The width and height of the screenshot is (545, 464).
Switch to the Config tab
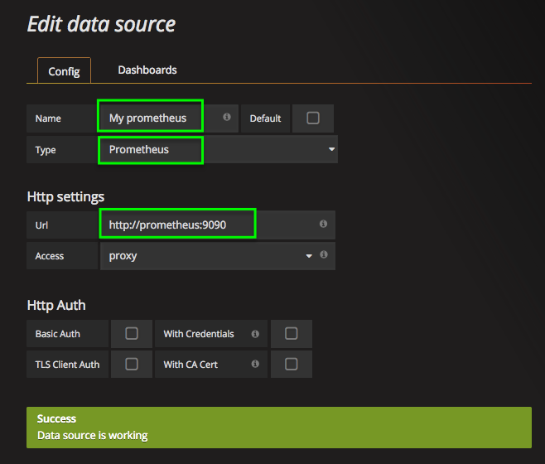click(x=64, y=71)
